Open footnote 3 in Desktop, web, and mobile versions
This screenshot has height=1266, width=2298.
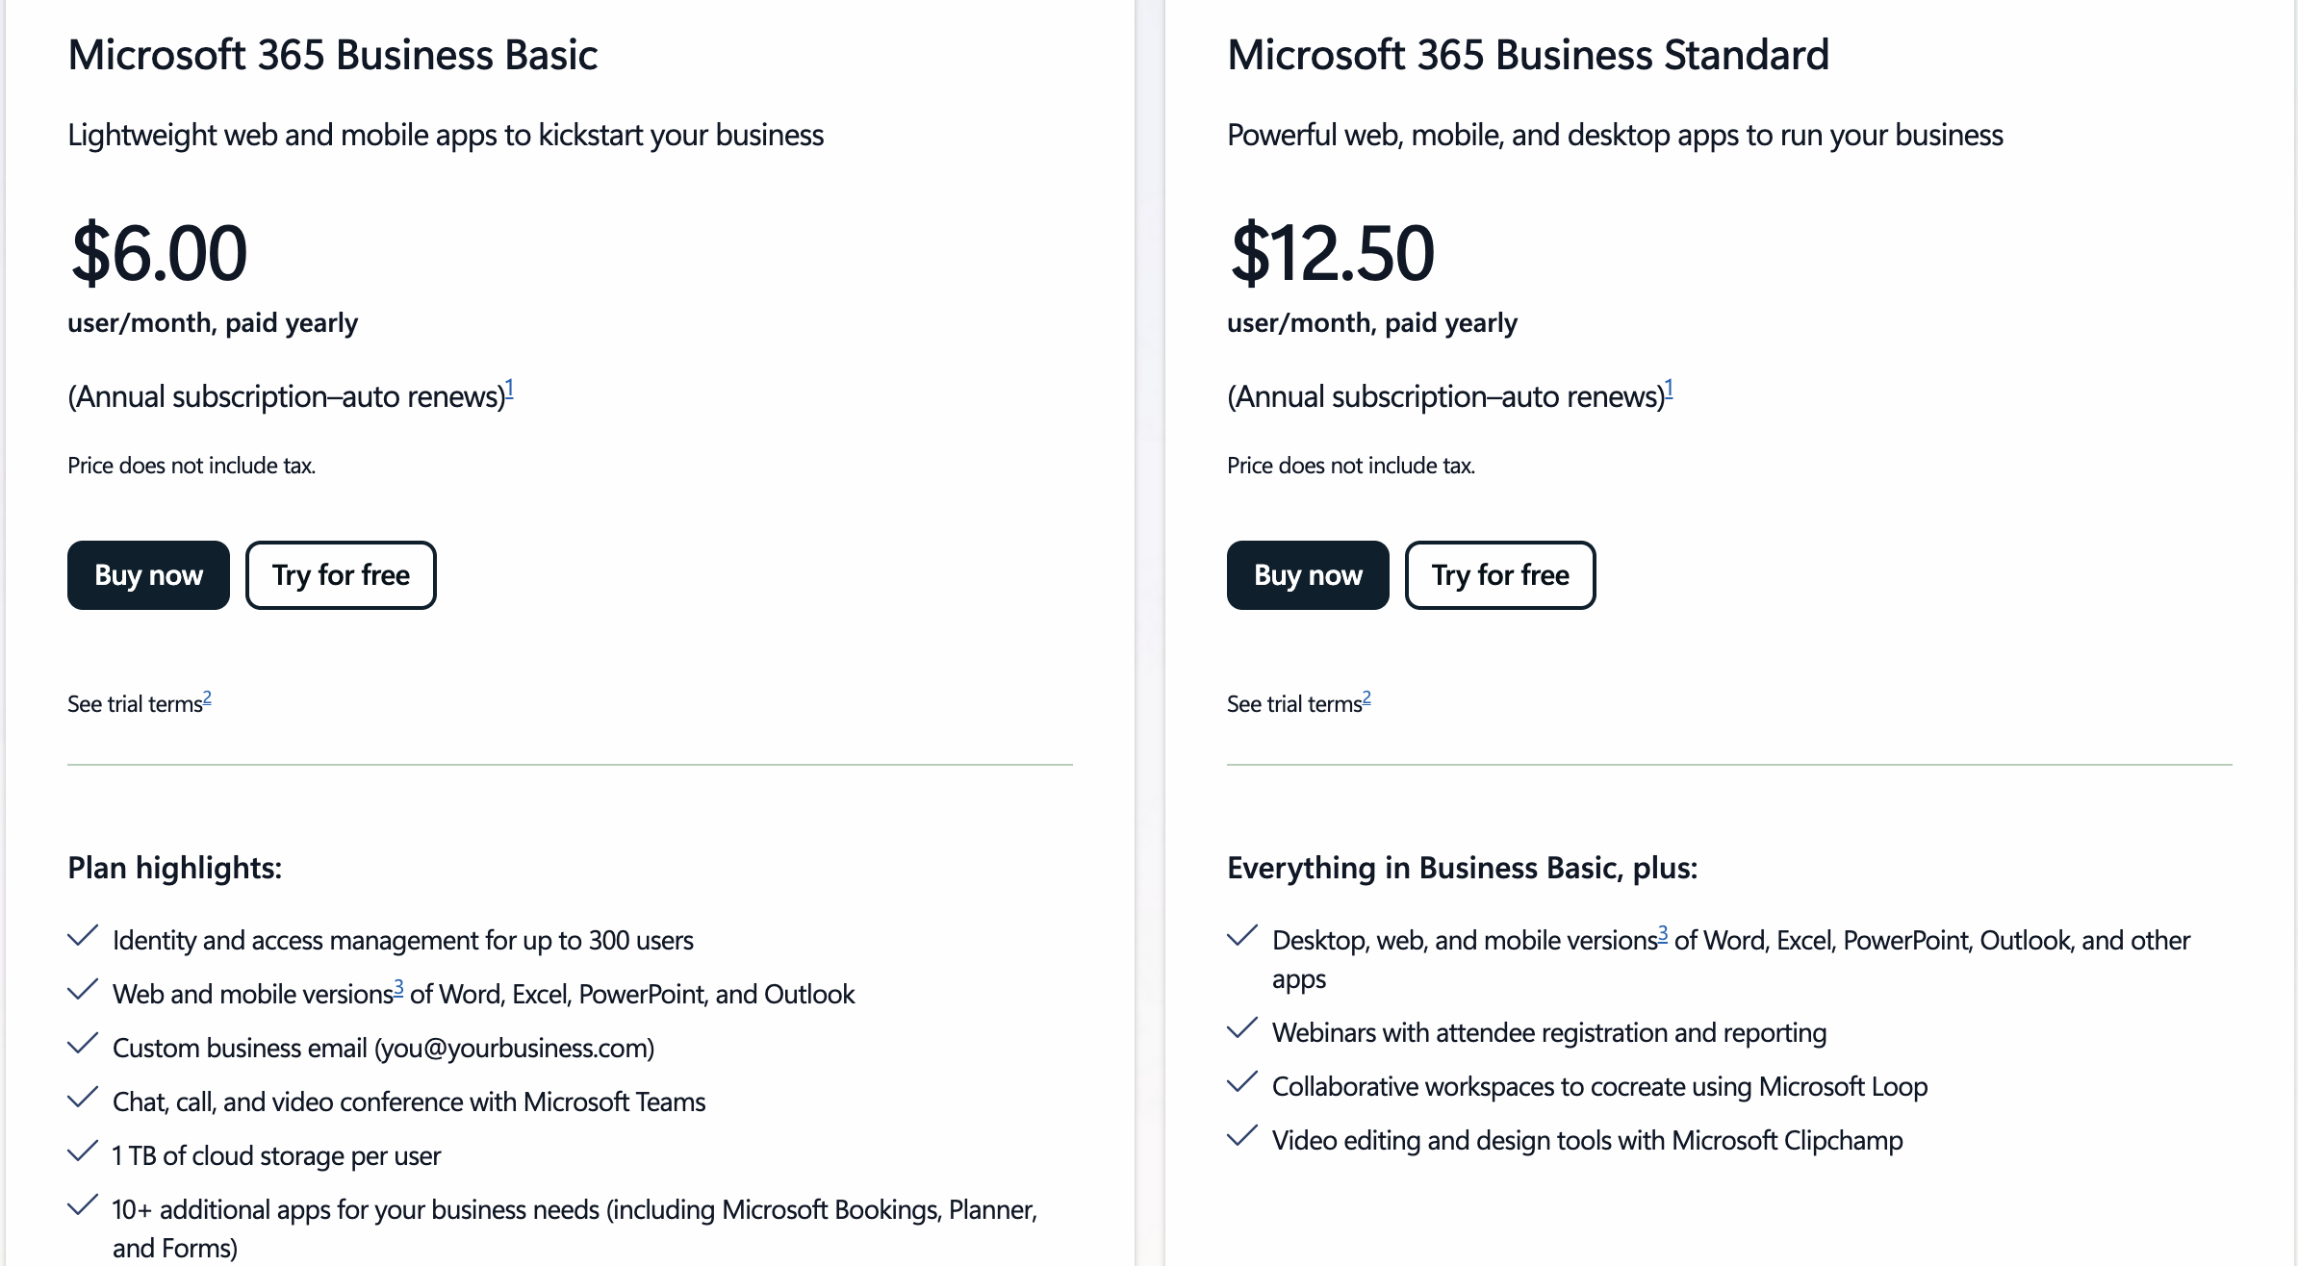click(1663, 935)
